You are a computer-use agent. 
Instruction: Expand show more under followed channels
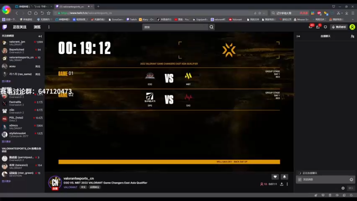pos(6,81)
